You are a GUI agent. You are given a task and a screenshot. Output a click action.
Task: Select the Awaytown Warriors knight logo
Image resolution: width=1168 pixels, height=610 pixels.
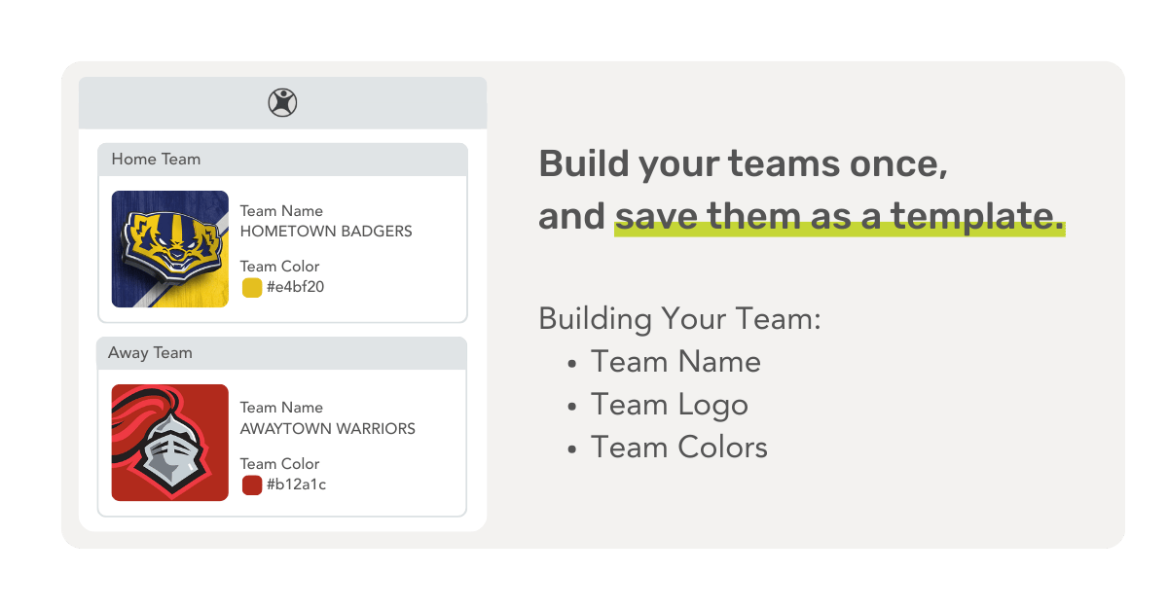click(170, 443)
